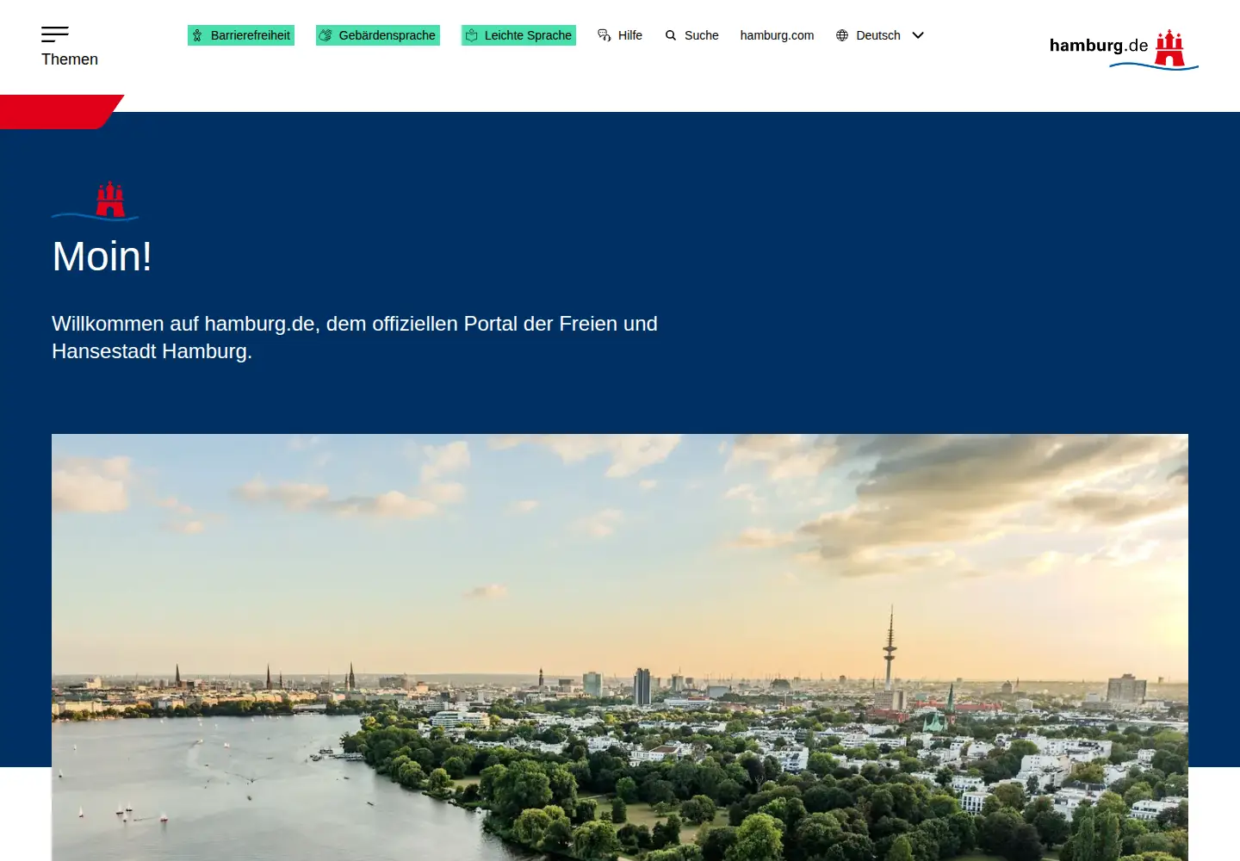Open the Deutsch language selector
This screenshot has height=861, width=1240.
click(x=880, y=35)
